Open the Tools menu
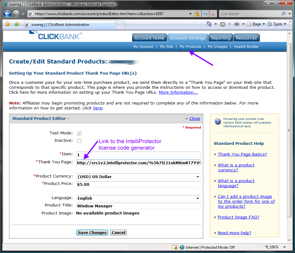 (277, 24)
